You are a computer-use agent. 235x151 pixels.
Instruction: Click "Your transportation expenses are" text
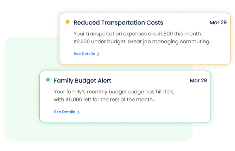click(115, 34)
